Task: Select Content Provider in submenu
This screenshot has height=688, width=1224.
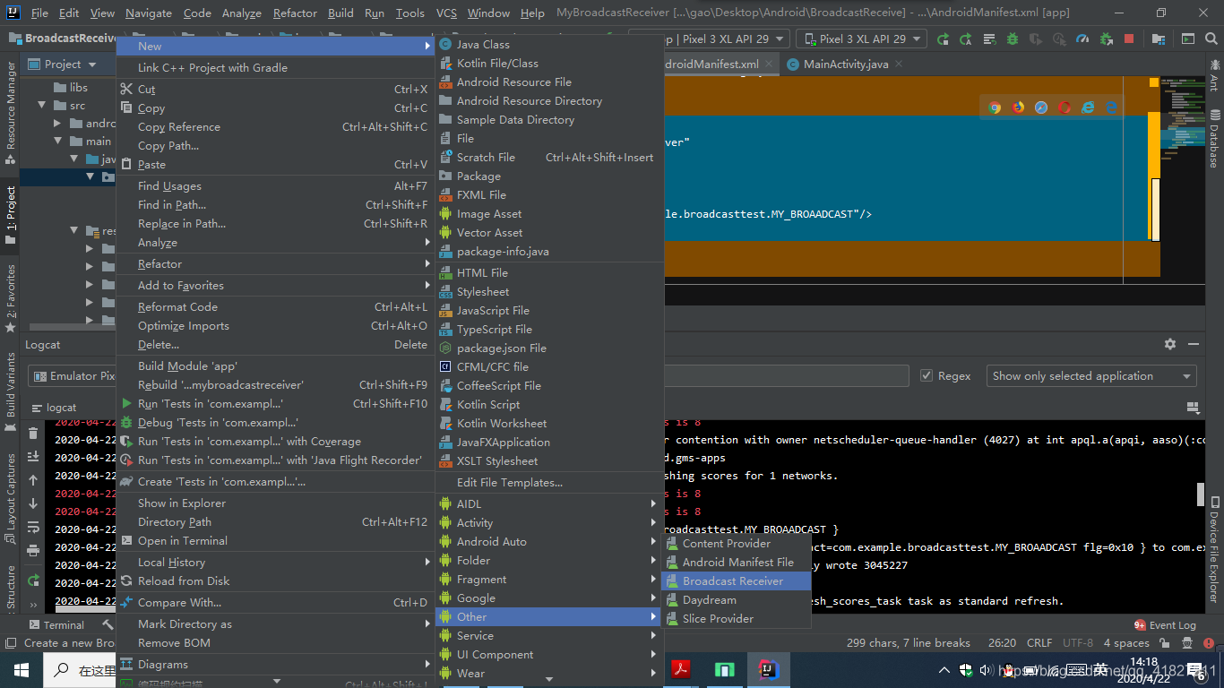Action: coord(736,544)
